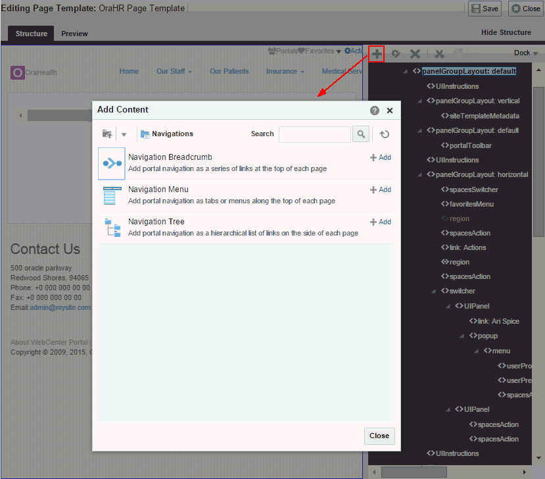Add the Navigation Menu component
The height and width of the screenshot is (479, 545).
click(x=380, y=190)
